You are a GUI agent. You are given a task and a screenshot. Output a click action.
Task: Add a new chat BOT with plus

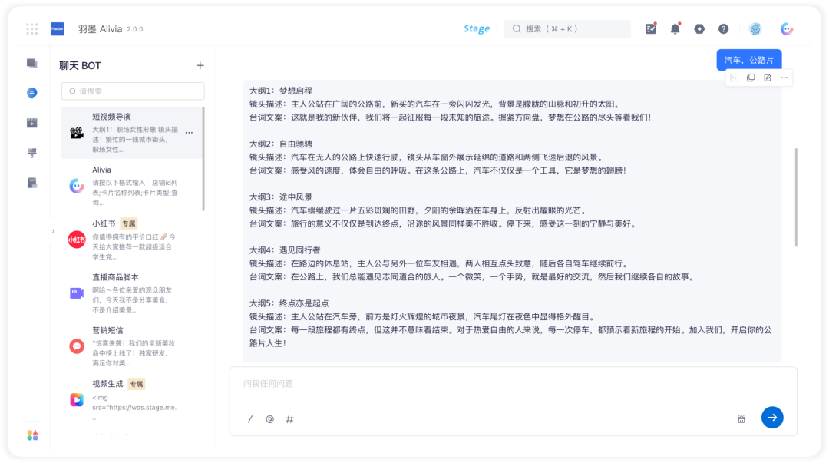point(200,65)
